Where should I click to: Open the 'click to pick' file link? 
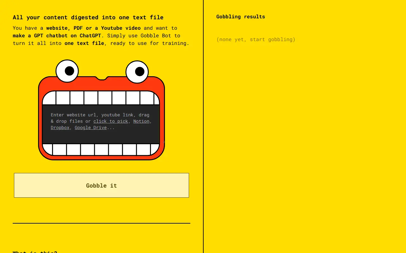tap(111, 121)
